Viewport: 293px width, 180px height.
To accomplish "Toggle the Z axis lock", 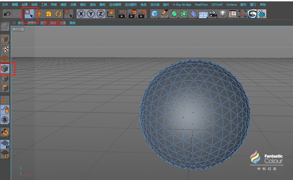I will [101, 14].
